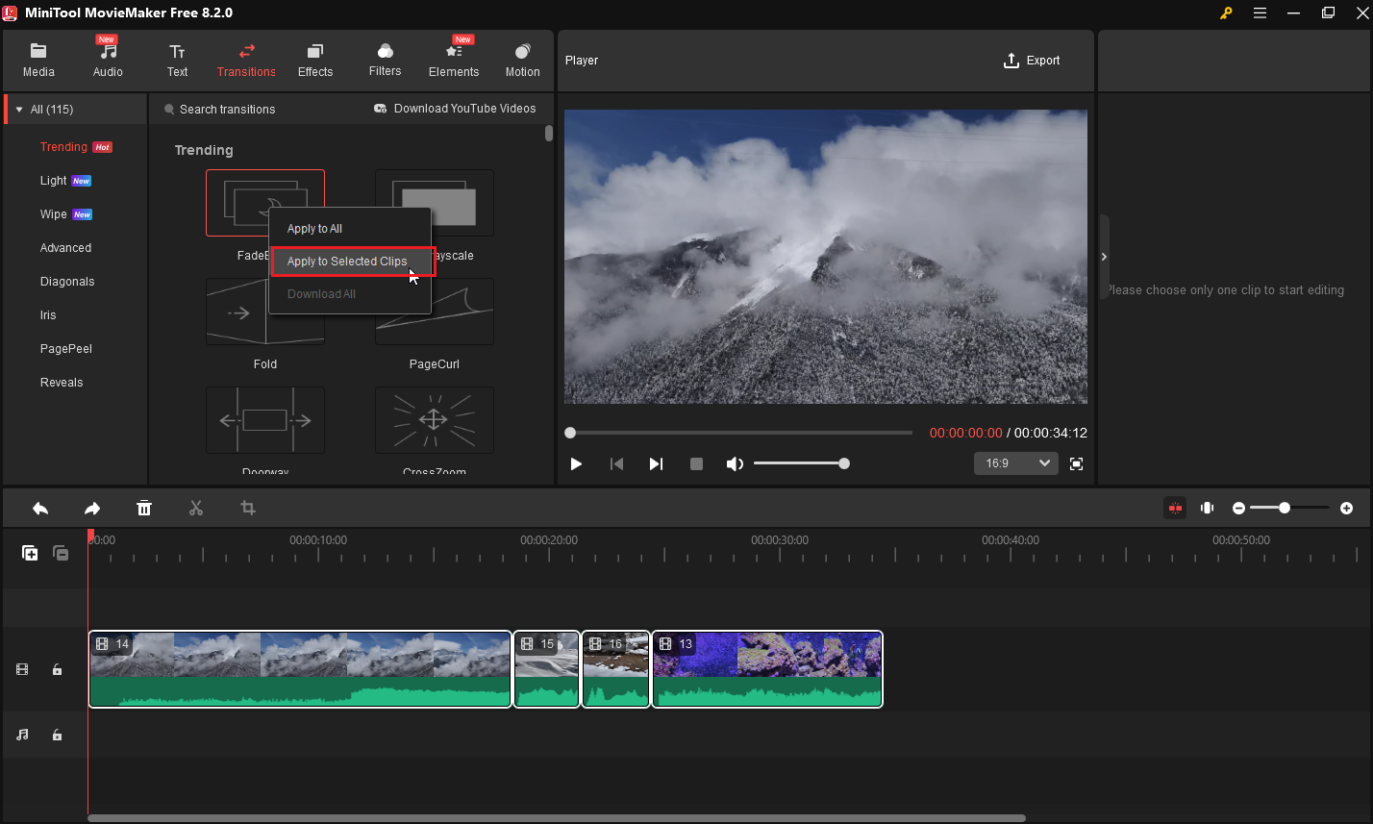The width and height of the screenshot is (1373, 824).
Task: Click the Split scissors tool
Action: coord(196,508)
